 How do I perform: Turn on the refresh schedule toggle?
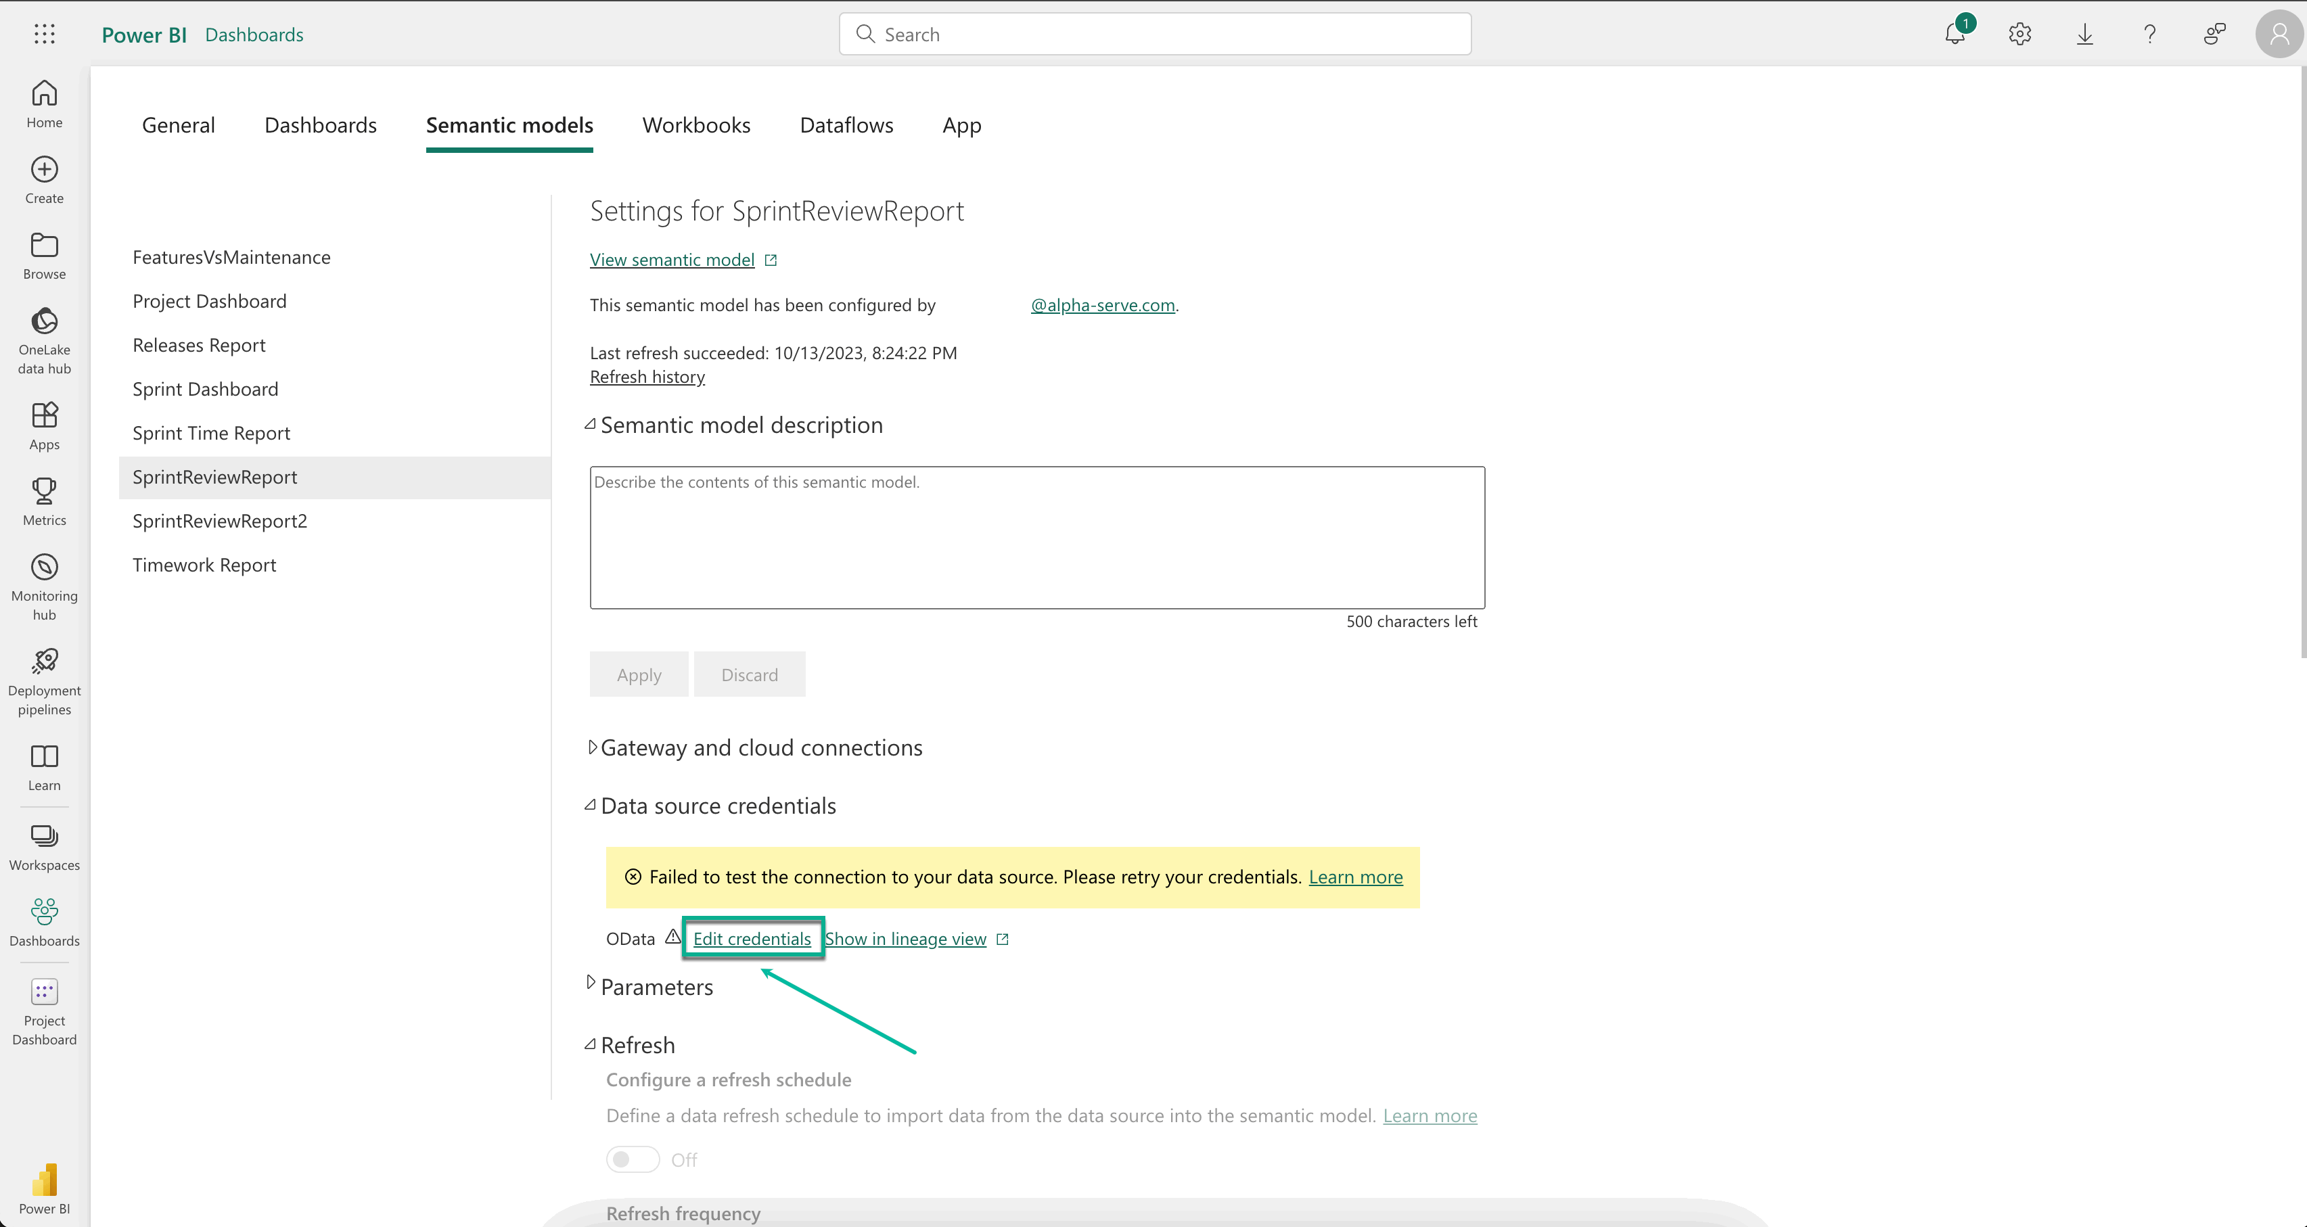(633, 1159)
